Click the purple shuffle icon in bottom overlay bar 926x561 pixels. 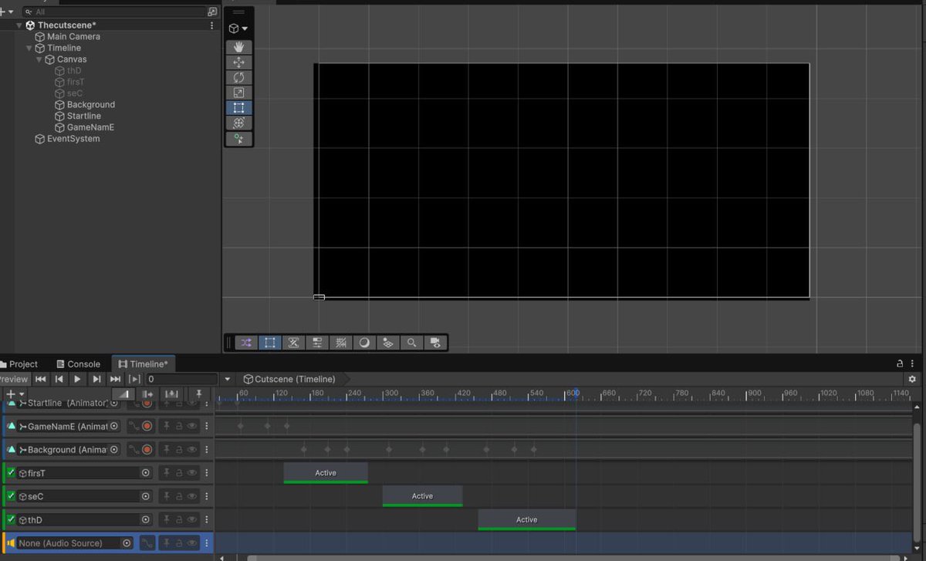click(x=245, y=343)
